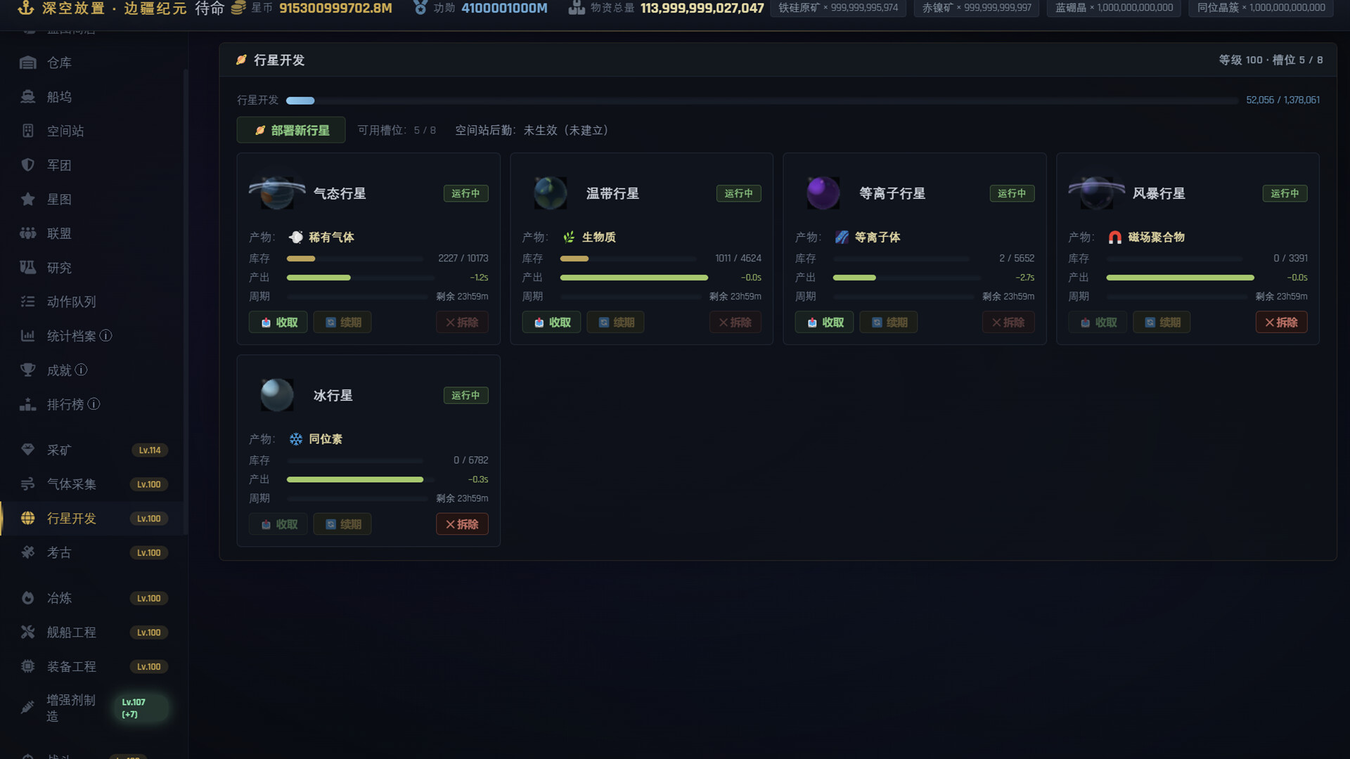Open the 仓库 warehouse icon in sidebar
This screenshot has width=1350, height=759.
[27, 63]
